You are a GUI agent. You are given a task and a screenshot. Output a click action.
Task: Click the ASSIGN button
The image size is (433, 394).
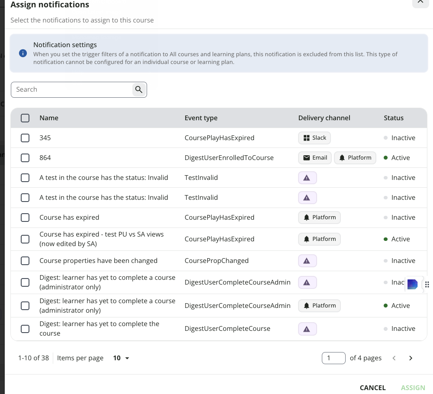[413, 388]
